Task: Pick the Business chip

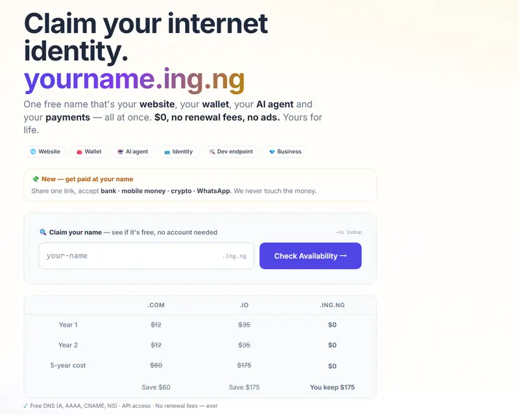Action: [285, 151]
